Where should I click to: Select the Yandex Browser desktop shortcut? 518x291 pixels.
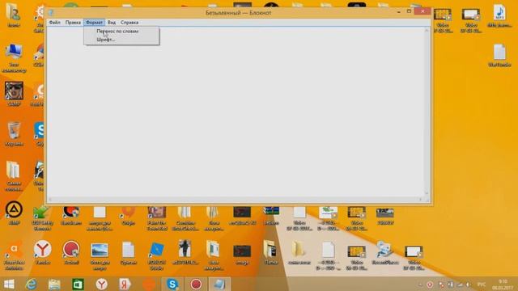tap(43, 252)
